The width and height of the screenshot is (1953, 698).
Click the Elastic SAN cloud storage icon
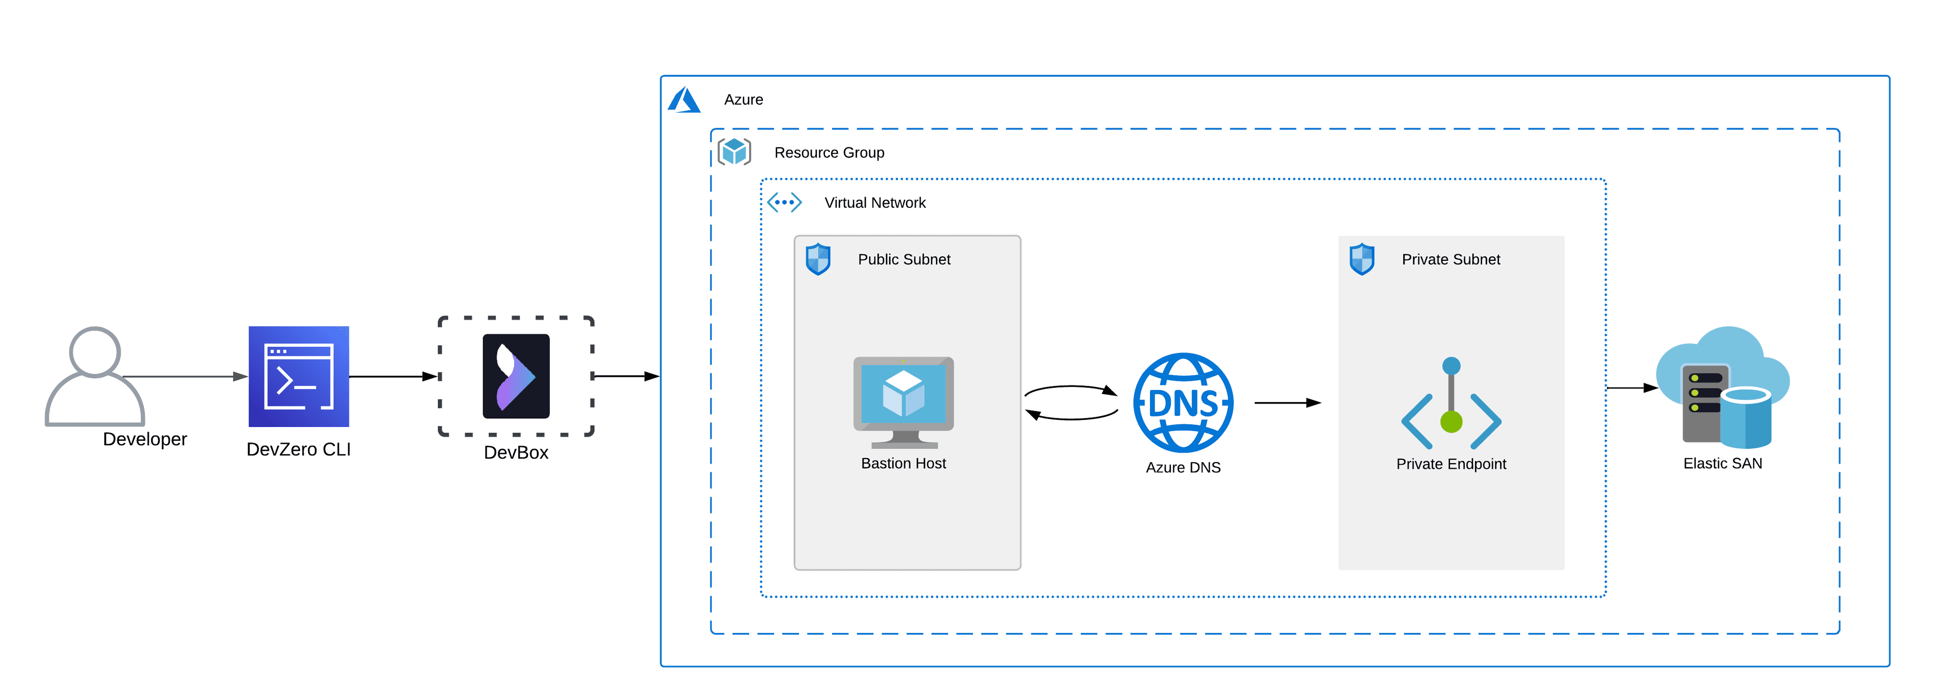[x=1723, y=387]
